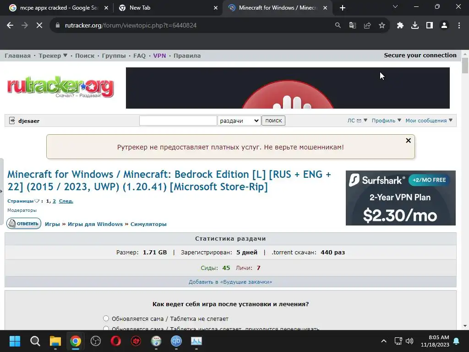The width and height of the screenshot is (469, 352).
Task: Open OBS Studio from taskbar
Action: 96,341
